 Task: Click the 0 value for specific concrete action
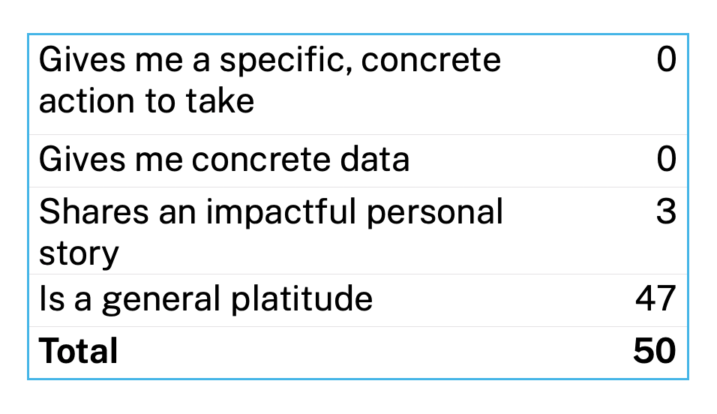coord(666,60)
